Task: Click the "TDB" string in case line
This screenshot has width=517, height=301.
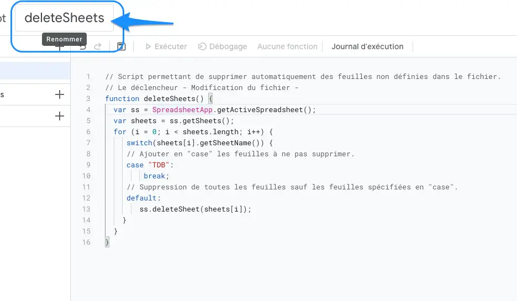Action: [159, 165]
